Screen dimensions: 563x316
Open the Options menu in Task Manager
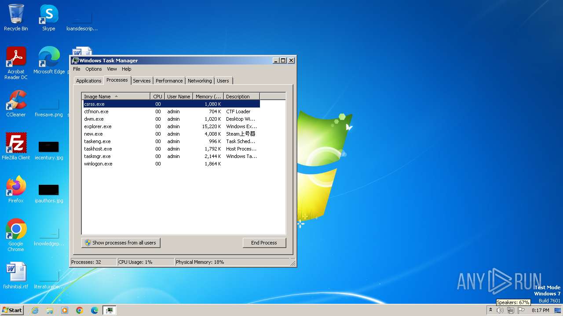tap(93, 69)
